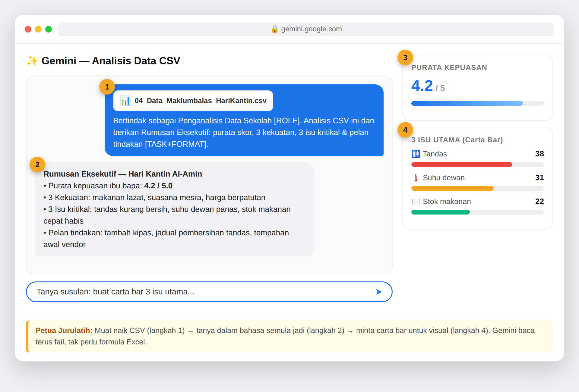
Task: Click the Suhu dewan thermometer icon
Action: pos(416,177)
